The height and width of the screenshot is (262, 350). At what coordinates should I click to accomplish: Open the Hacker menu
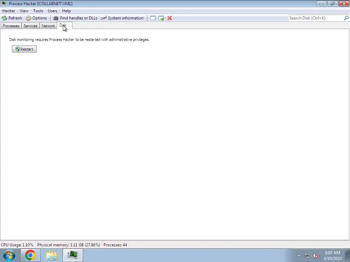(9, 11)
